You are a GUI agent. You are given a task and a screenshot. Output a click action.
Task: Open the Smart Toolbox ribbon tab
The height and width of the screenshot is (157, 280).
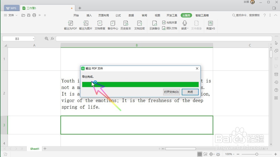coord(202,15)
